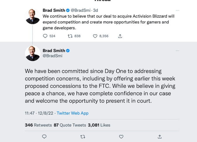
Task: Click the Brad Smith name in first tweet
Action: coord(54,11)
